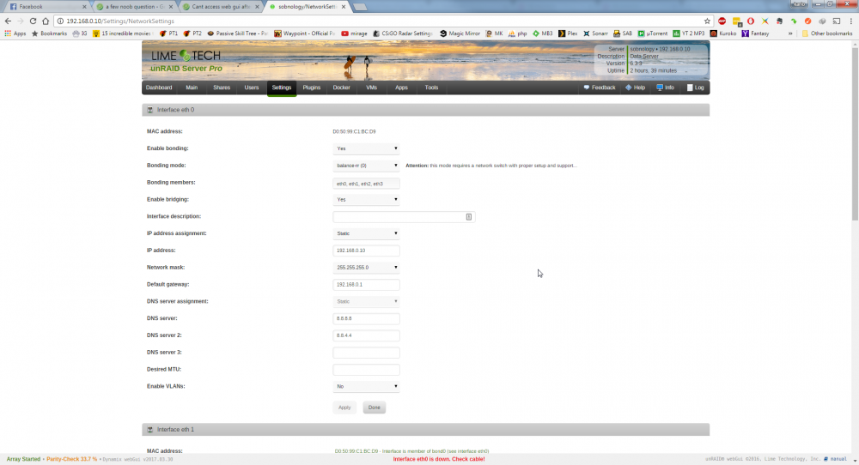Screen dimensions: 859x465
Task: Open Other bookmarks folder
Action: pyautogui.click(x=827, y=33)
